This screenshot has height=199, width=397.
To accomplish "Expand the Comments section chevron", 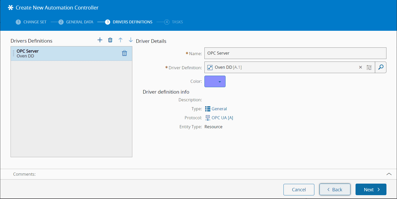I will click(389, 174).
